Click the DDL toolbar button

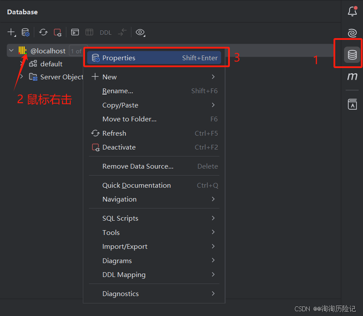click(x=105, y=32)
